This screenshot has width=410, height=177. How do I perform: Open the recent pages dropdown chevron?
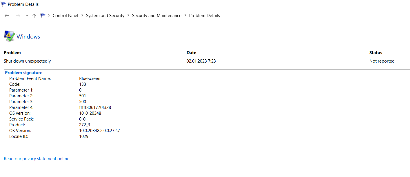(26, 15)
